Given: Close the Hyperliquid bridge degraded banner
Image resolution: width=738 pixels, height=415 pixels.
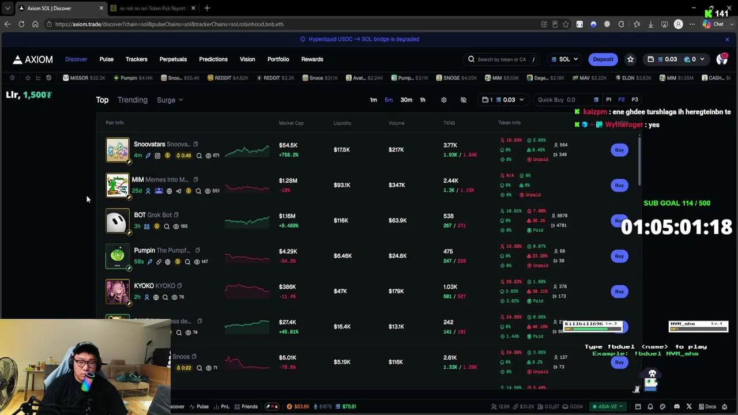Looking at the screenshot, I should [727, 39].
